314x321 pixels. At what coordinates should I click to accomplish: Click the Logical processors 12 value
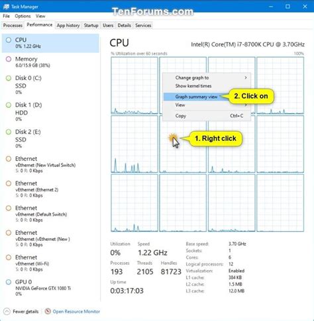[x=231, y=264]
